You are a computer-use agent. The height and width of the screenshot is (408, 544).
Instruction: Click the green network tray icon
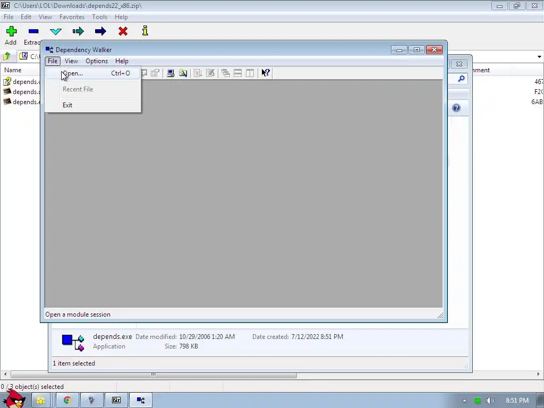[478, 401]
